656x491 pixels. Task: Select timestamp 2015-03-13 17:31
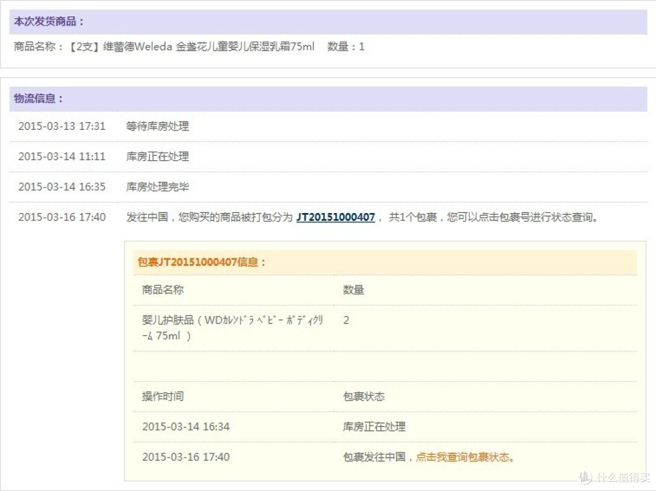(62, 126)
